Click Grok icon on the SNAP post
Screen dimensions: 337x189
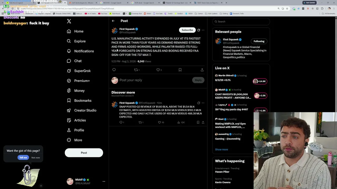coord(199,103)
